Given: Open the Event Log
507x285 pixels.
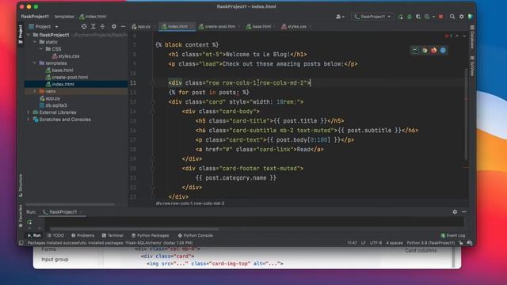Looking at the screenshot, I should click(x=453, y=235).
